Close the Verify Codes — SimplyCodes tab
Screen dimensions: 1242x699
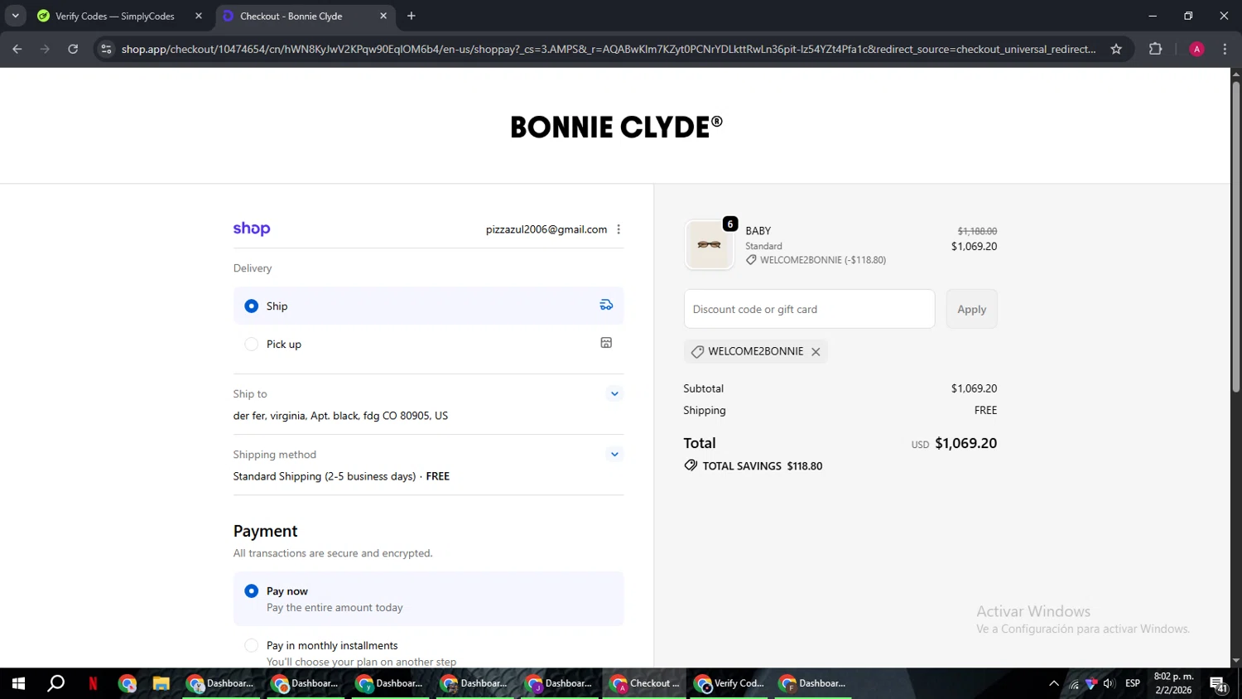click(199, 16)
